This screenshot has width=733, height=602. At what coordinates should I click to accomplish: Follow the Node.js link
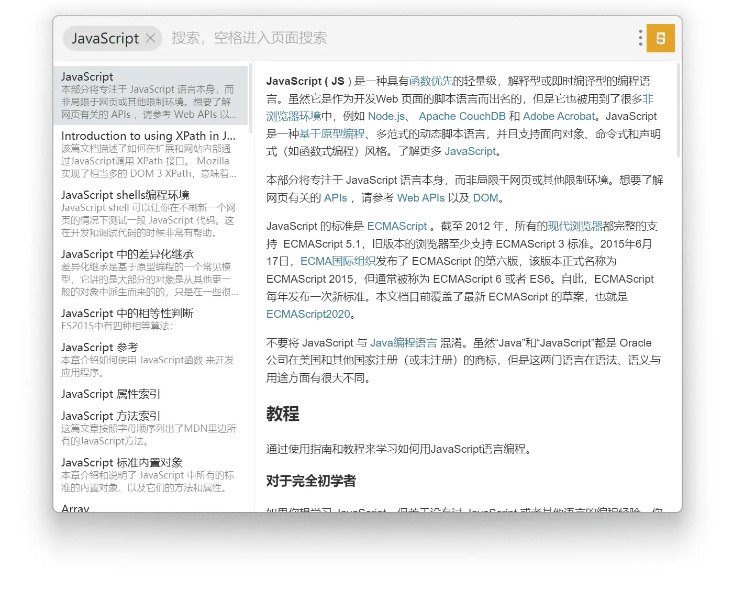click(x=386, y=116)
